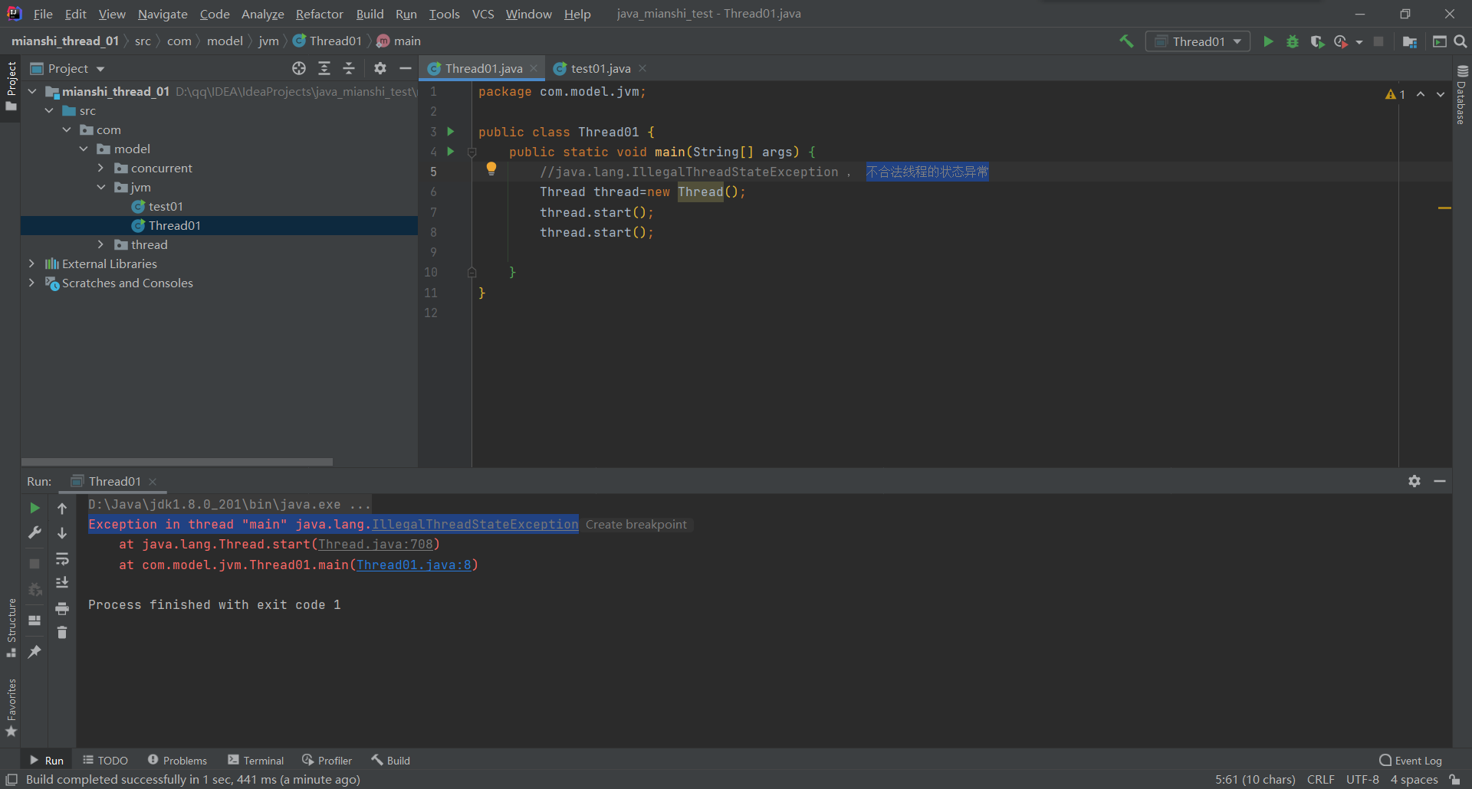Select the Thread01.java editor tab
1472x789 pixels.
tap(483, 68)
